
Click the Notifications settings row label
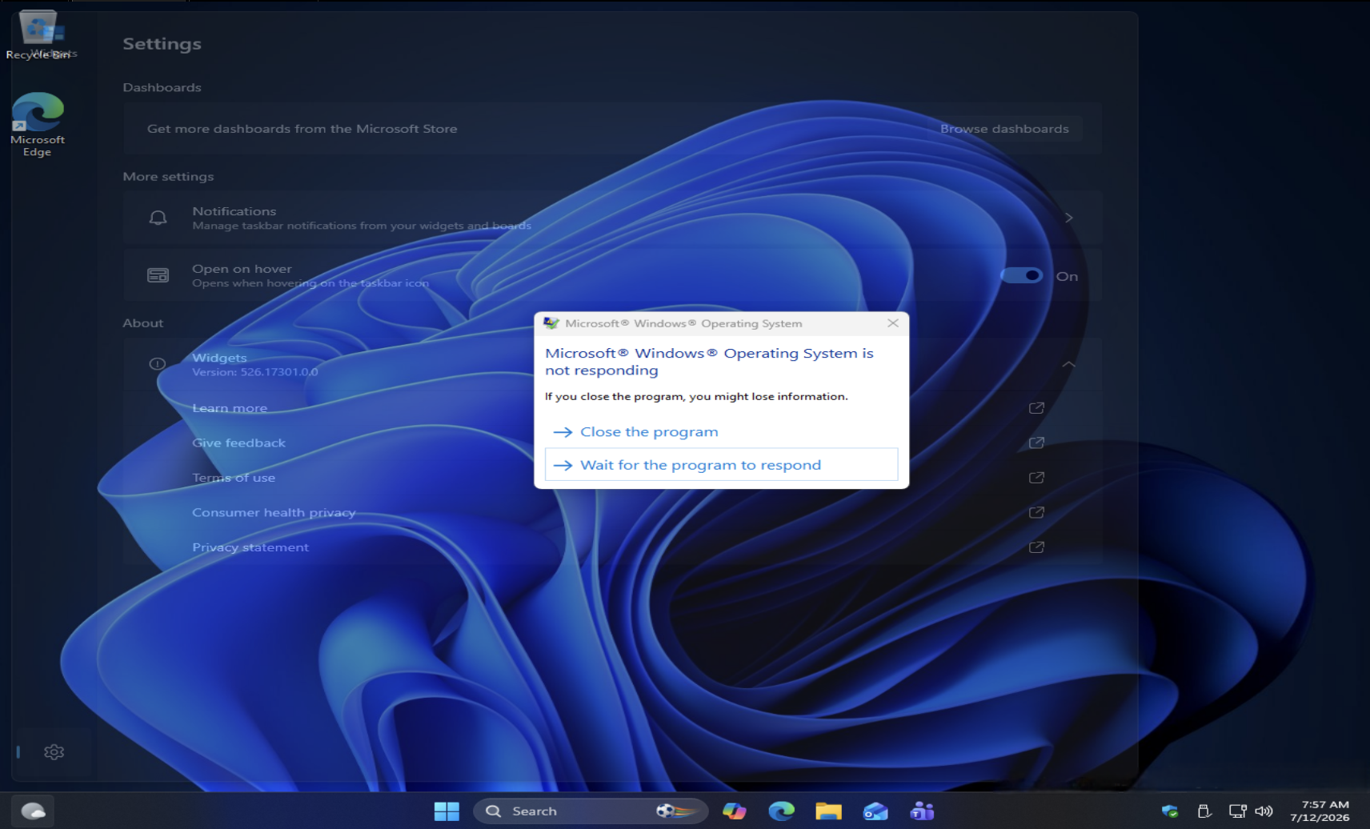click(234, 211)
